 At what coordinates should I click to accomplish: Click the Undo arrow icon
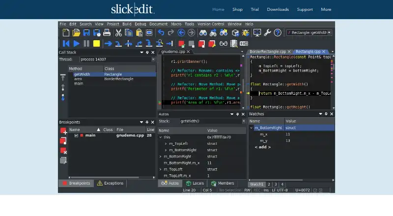click(161, 32)
